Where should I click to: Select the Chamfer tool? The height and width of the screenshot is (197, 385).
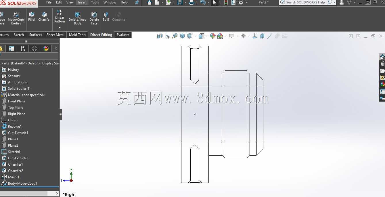44,17
